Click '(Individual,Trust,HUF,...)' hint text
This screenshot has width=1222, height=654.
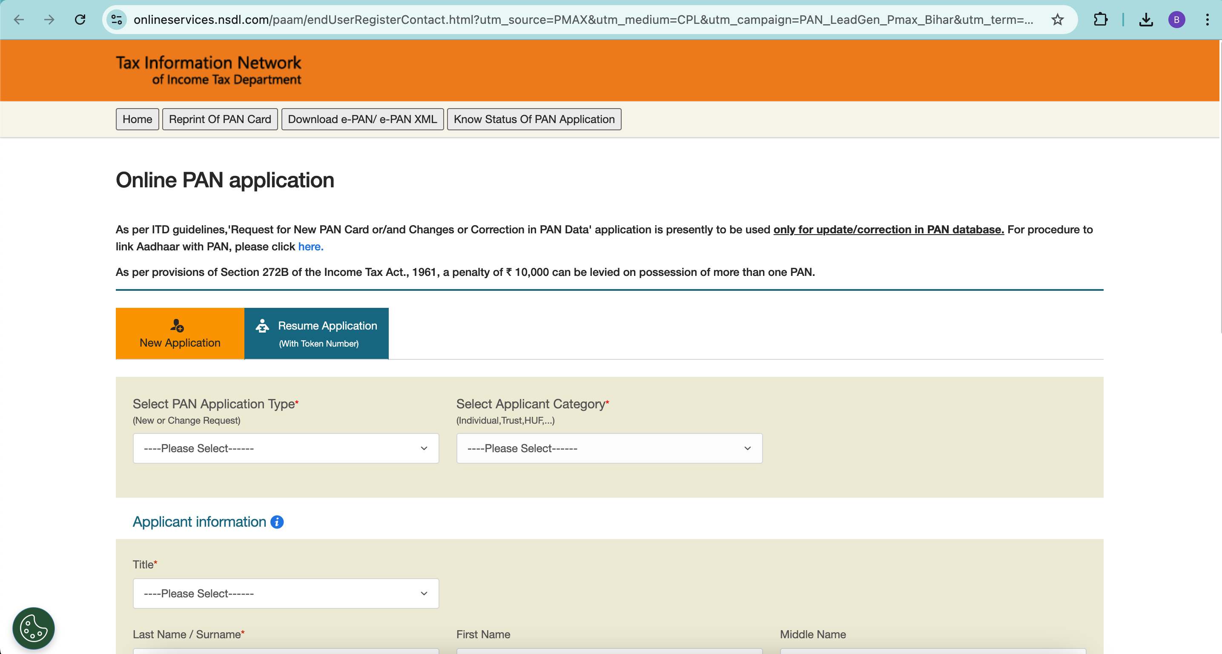[505, 420]
